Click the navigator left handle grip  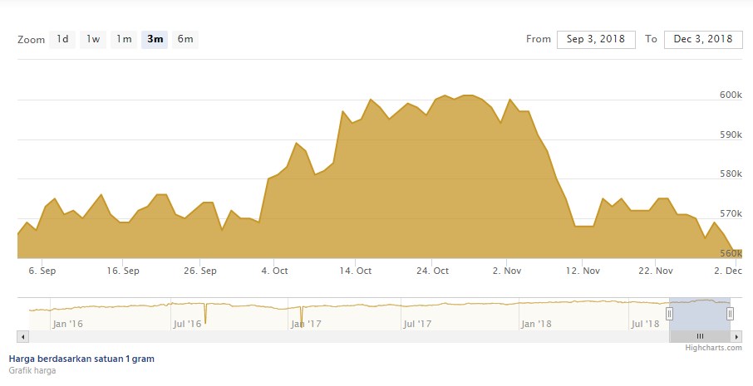(x=669, y=314)
